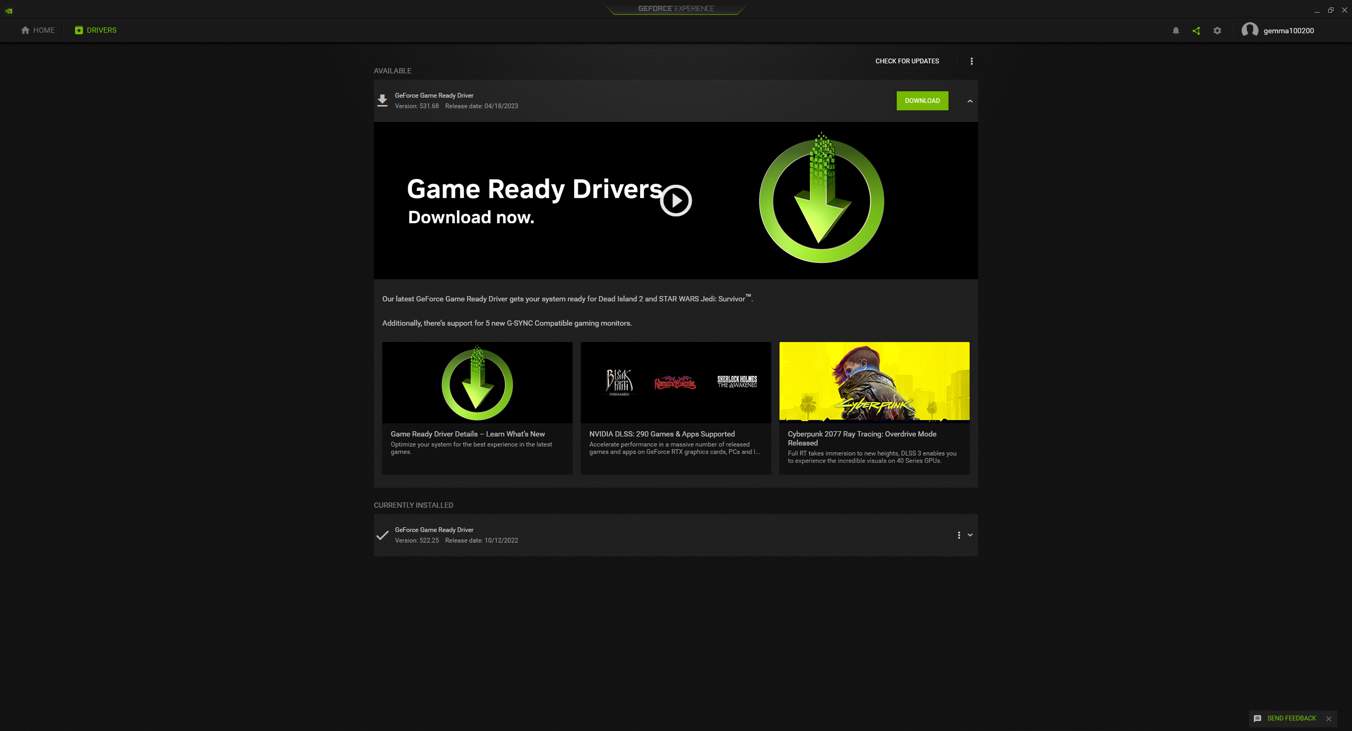This screenshot has height=731, width=1352.
Task: Open the three-dot menu of installed driver
Action: 959,535
